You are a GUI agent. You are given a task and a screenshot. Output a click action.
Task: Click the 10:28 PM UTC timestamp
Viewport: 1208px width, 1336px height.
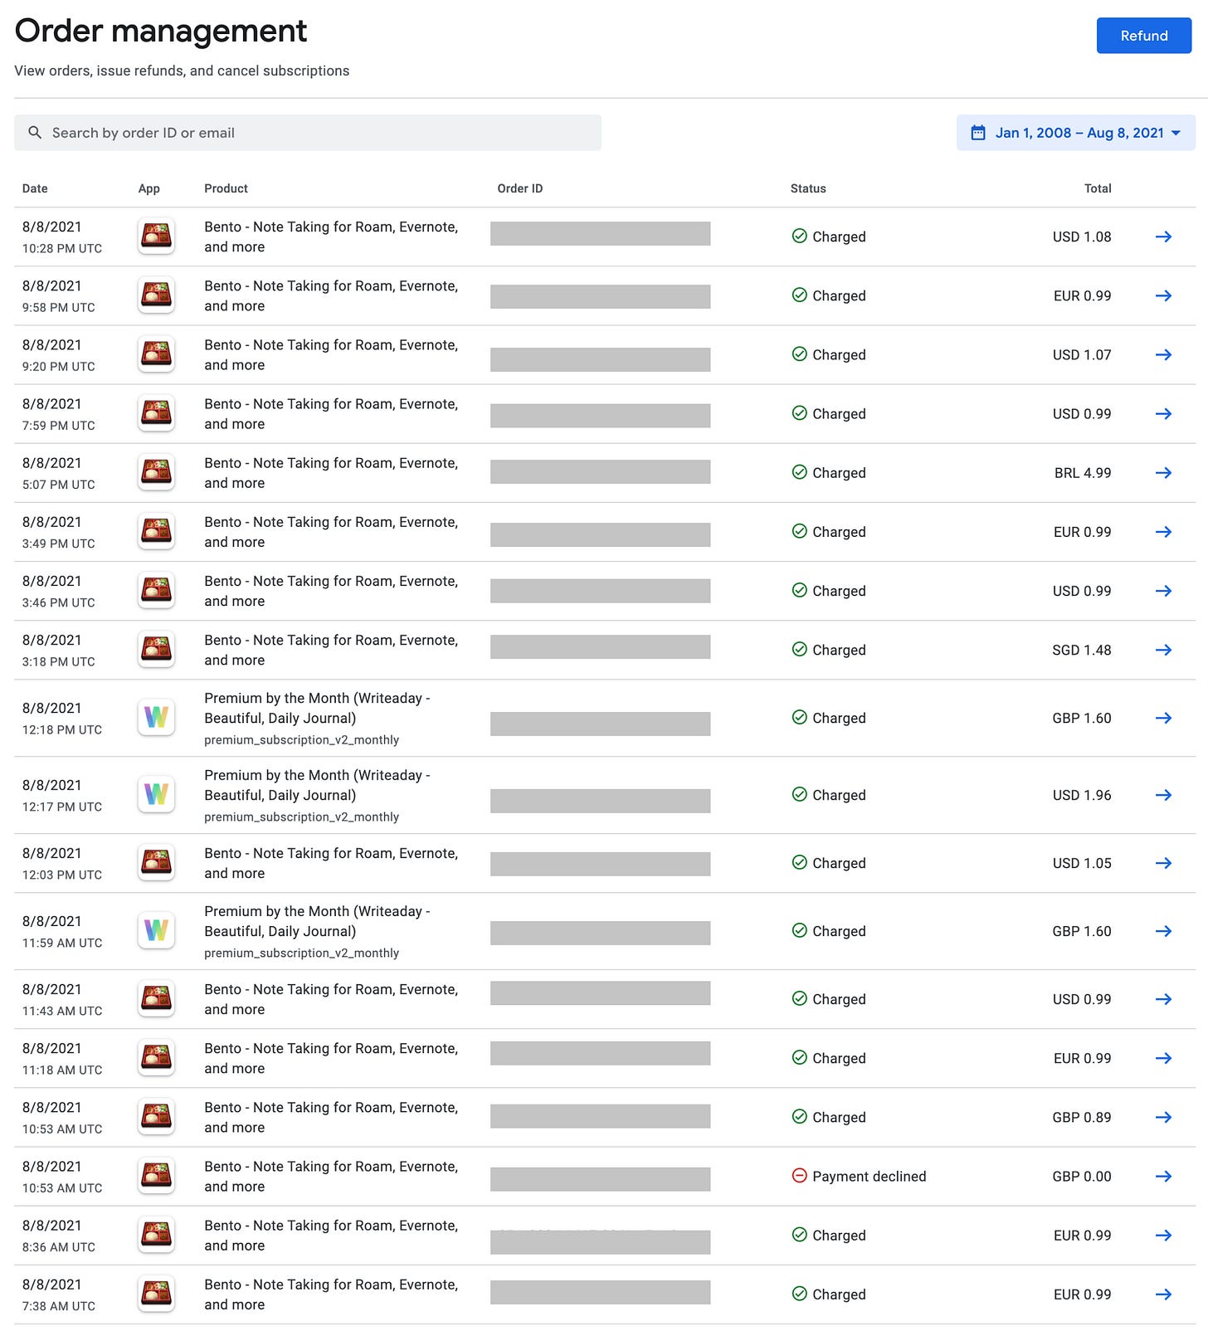[62, 248]
